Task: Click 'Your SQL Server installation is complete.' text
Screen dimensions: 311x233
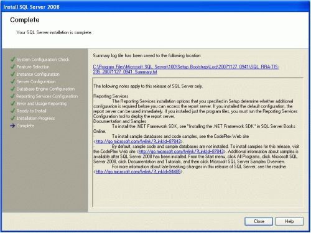Action: pyautogui.click(x=54, y=32)
